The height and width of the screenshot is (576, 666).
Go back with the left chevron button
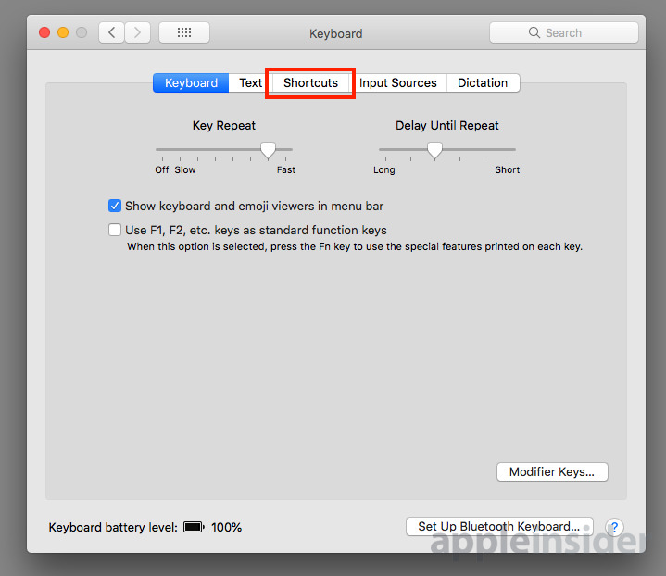point(112,32)
